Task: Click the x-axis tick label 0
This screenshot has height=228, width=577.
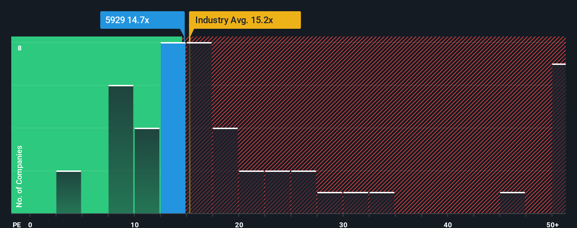Action: (x=30, y=224)
